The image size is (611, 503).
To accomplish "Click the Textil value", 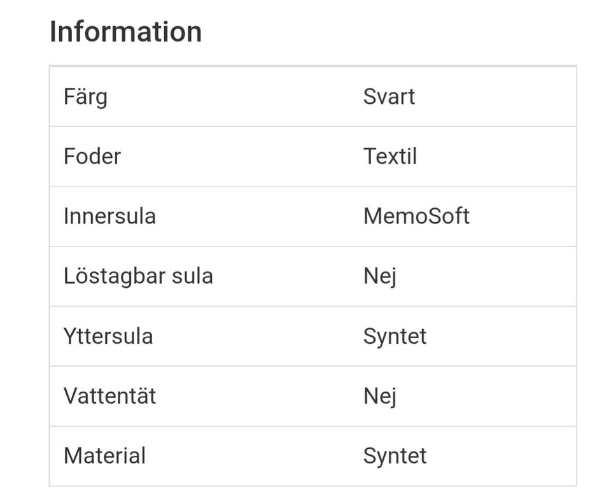I will coord(390,157).
